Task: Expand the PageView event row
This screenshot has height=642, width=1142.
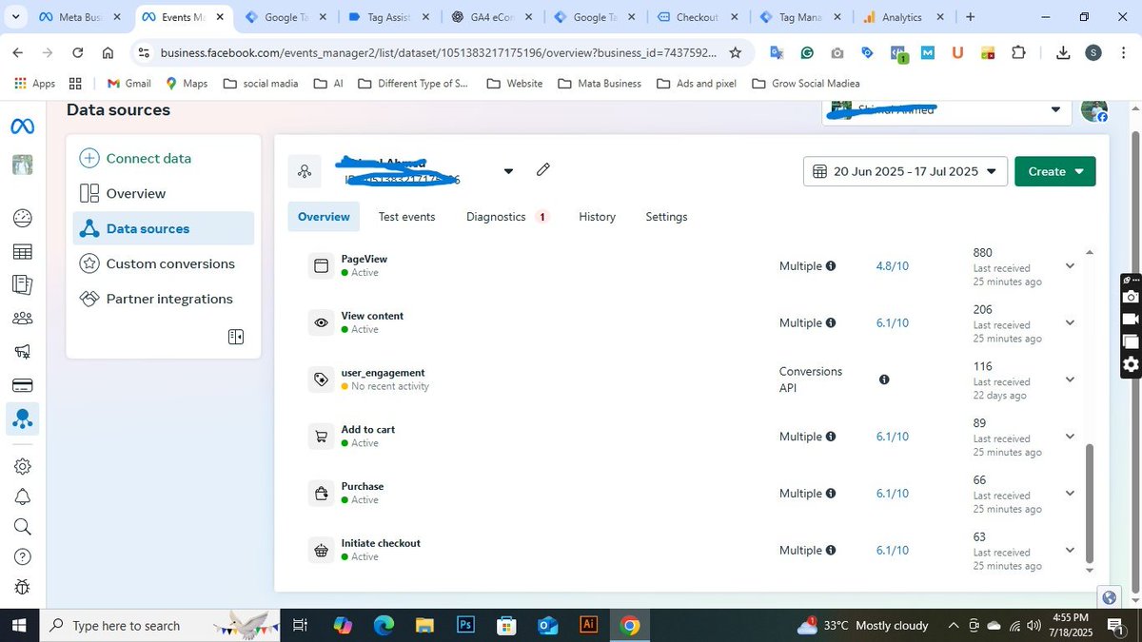Action: 1070,266
